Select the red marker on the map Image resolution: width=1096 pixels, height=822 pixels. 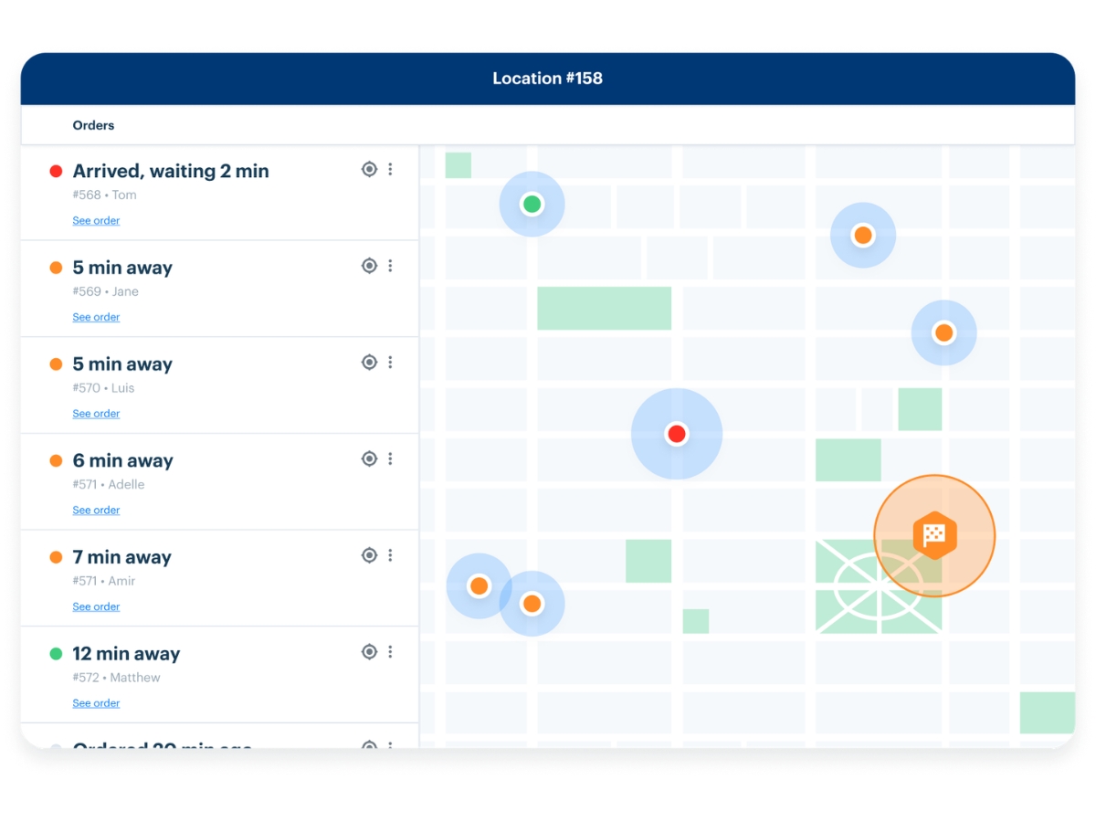click(x=677, y=434)
